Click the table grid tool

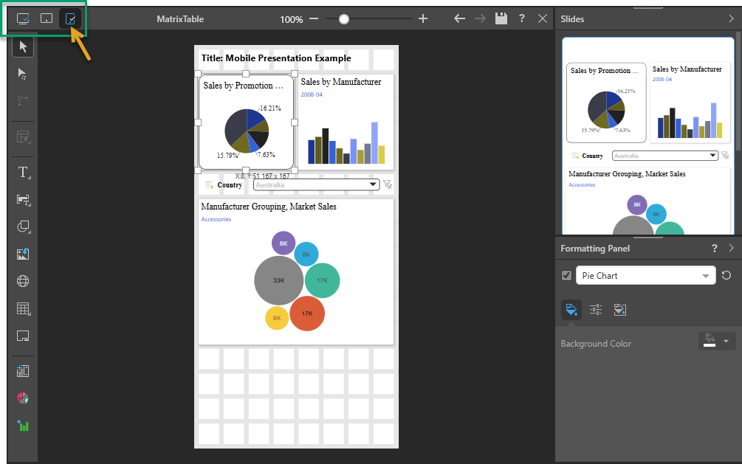click(23, 308)
